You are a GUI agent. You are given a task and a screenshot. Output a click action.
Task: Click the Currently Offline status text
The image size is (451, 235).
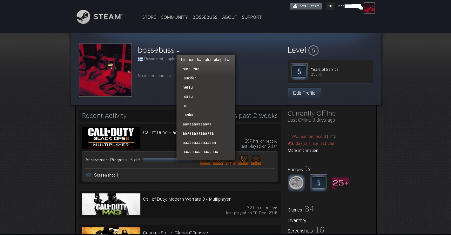[312, 113]
